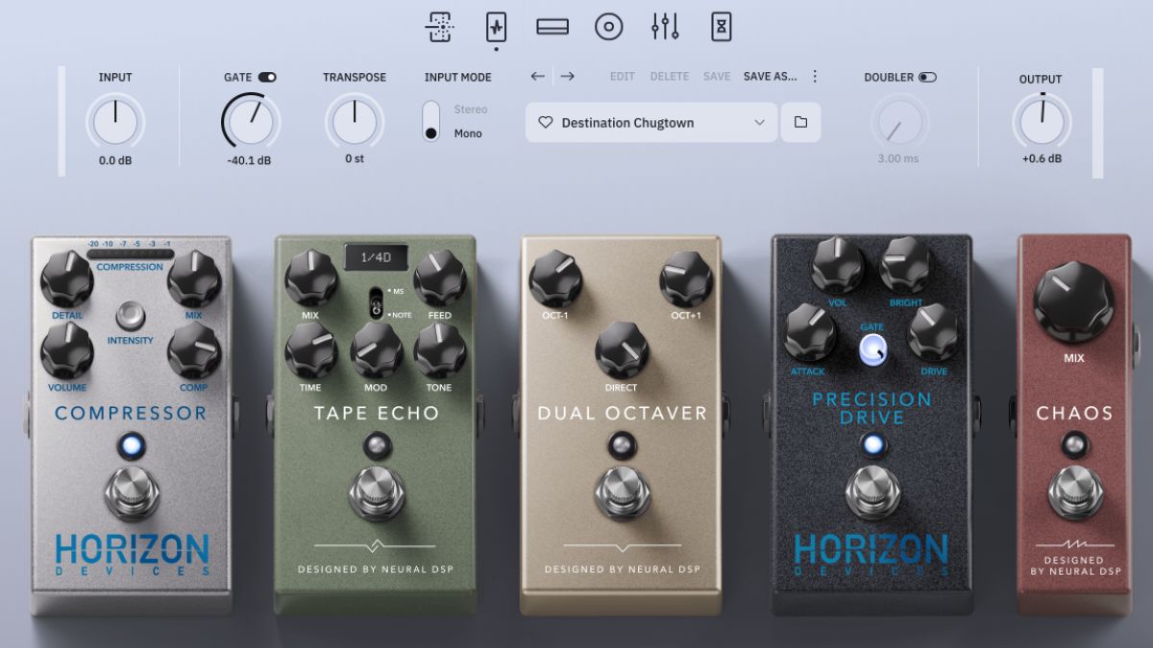Select the stompbox pedals section icon
This screenshot has height=648, width=1153.
point(496,27)
